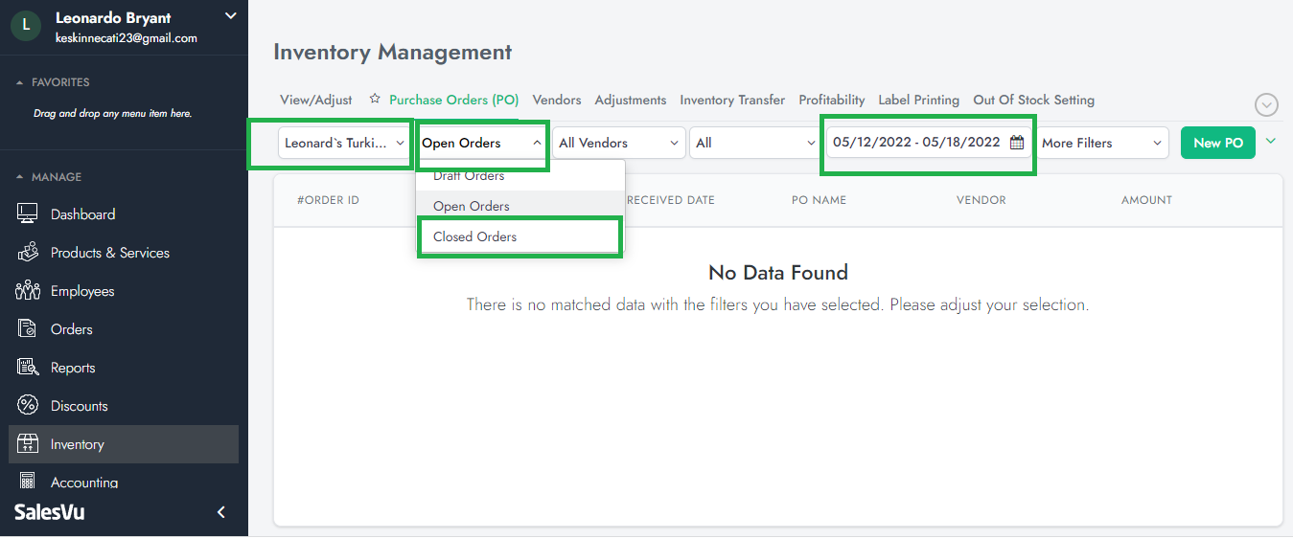Click the Products & Services icon
This screenshot has height=539, width=1293.
[x=28, y=253]
